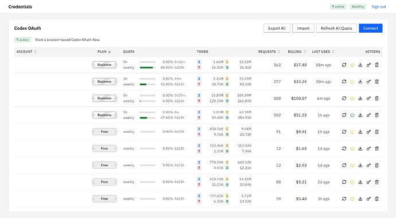
Task: Download credential for the $51.23 row
Action: tap(360, 115)
